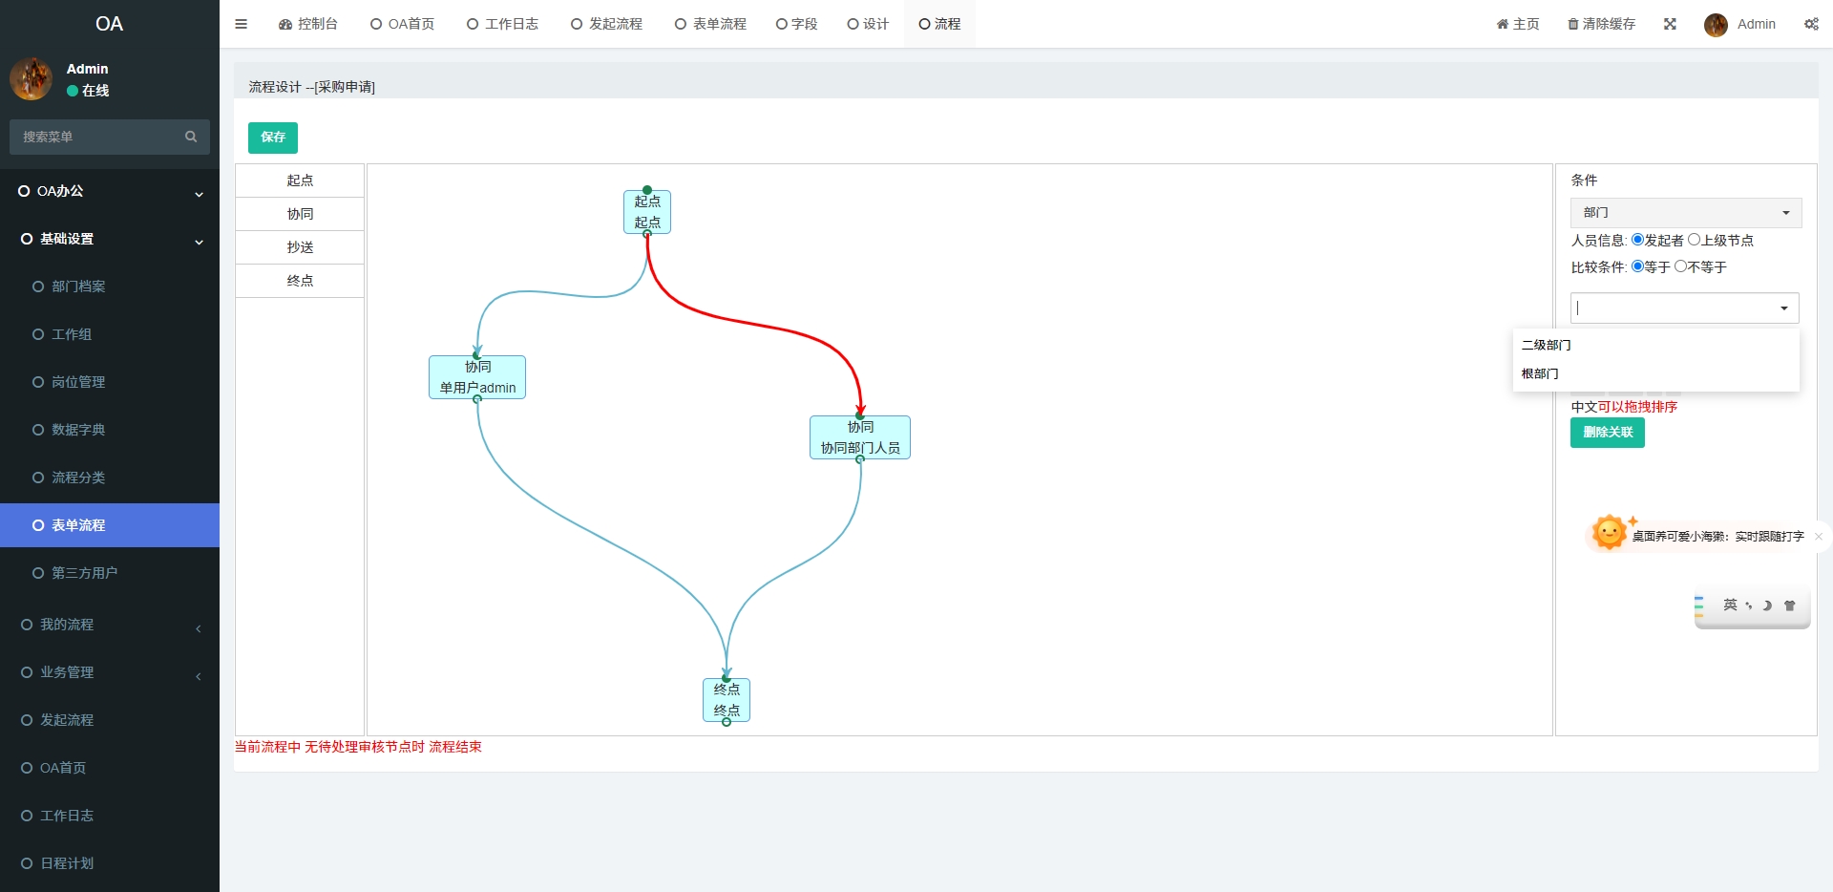Open the settings gears icon
Viewport: 1833px width, 892px height.
[x=1811, y=24]
